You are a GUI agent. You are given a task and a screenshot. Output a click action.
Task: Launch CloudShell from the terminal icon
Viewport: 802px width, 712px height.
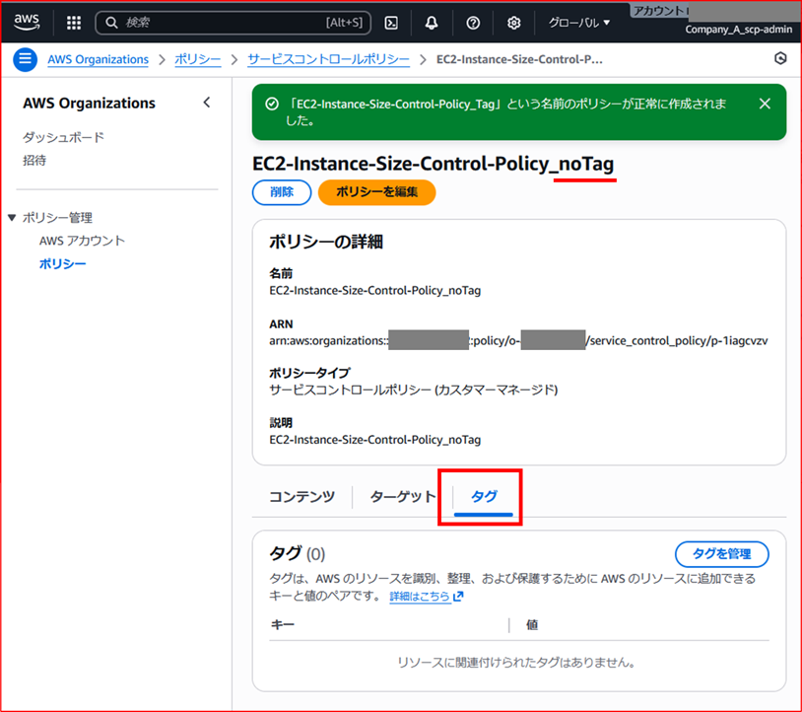391,22
